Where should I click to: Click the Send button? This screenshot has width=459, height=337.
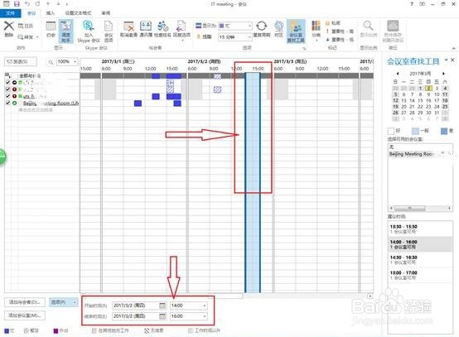click(21, 62)
